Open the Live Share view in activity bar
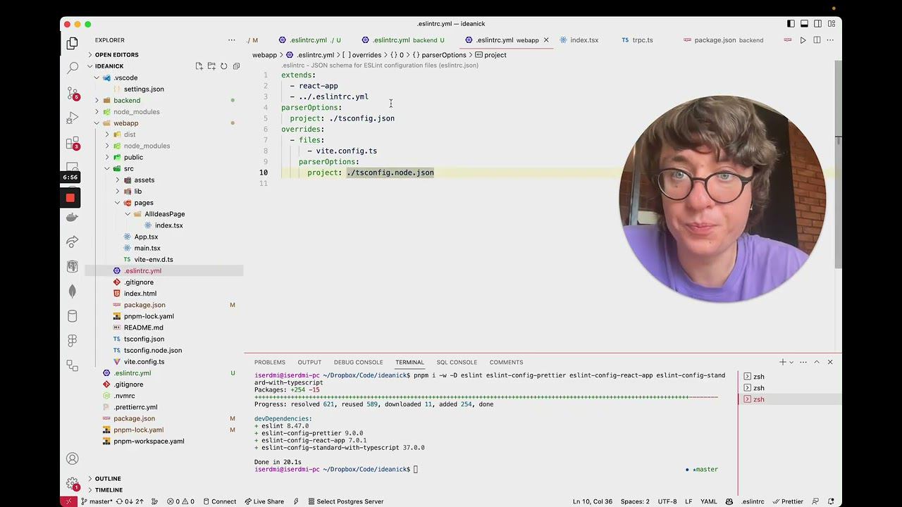This screenshot has height=507, width=902. coord(72,242)
